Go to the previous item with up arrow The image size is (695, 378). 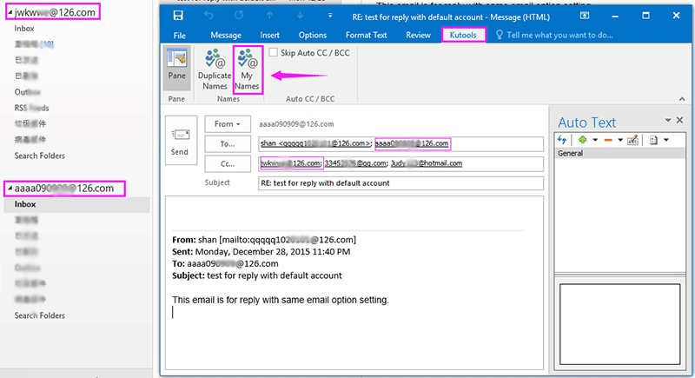pos(269,15)
